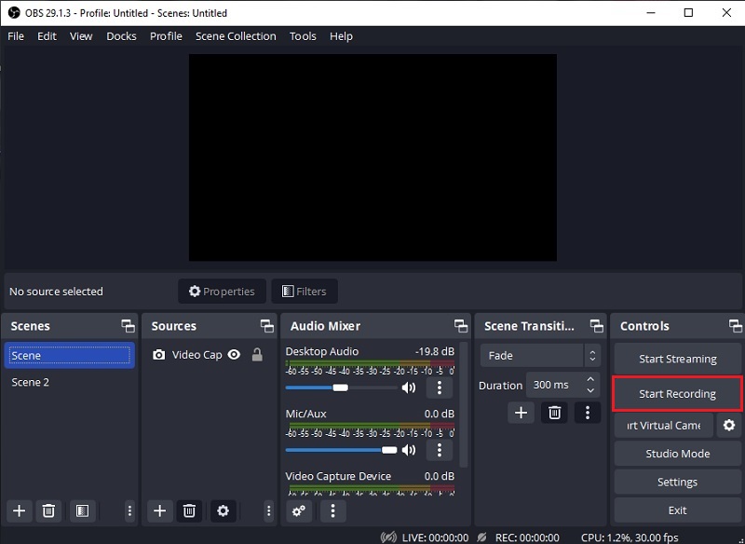Remove selected source with the trash icon
The height and width of the screenshot is (544, 745).
pyautogui.click(x=189, y=510)
